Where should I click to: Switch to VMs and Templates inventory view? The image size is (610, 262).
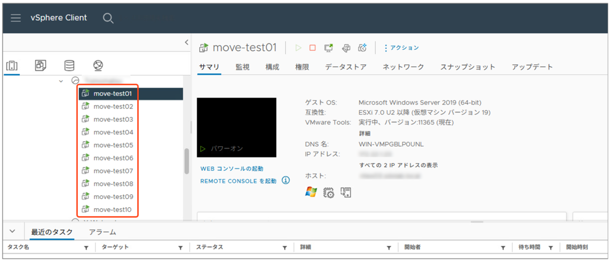pyautogui.click(x=41, y=65)
